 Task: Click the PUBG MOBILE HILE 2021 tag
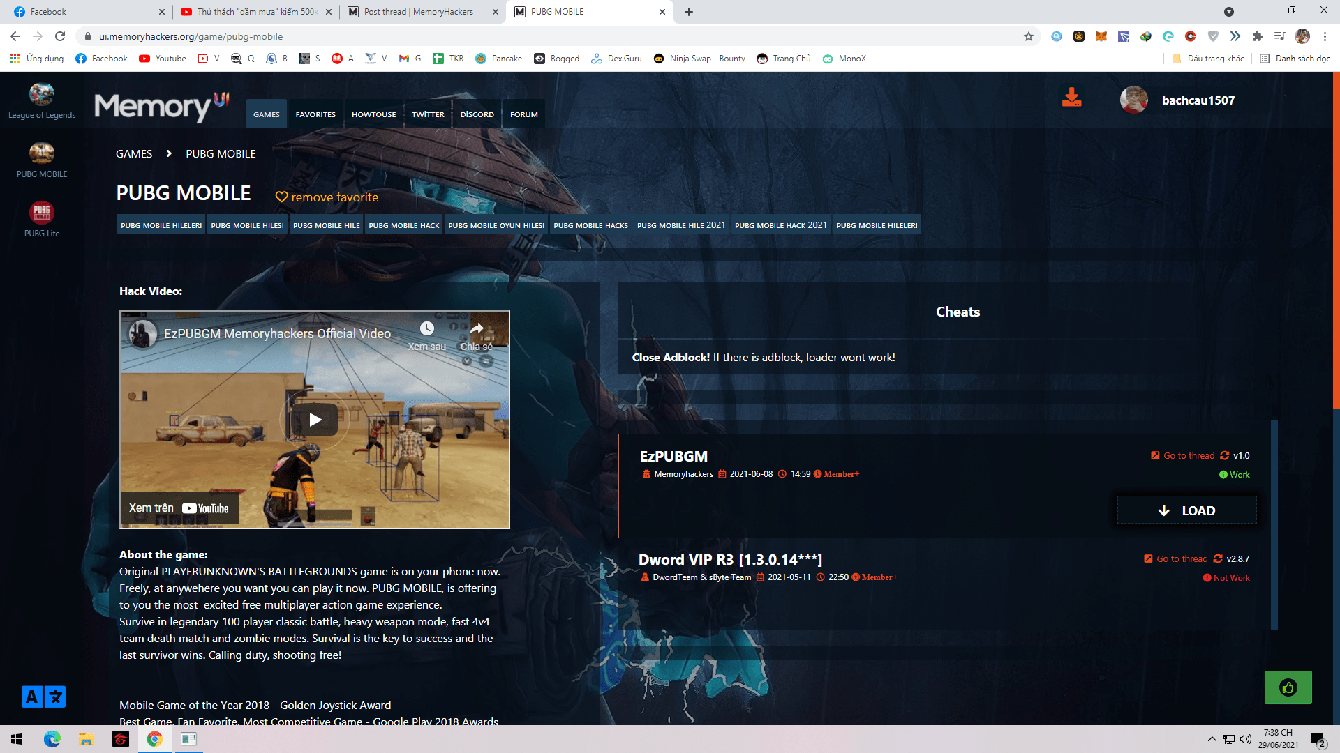coord(681,225)
